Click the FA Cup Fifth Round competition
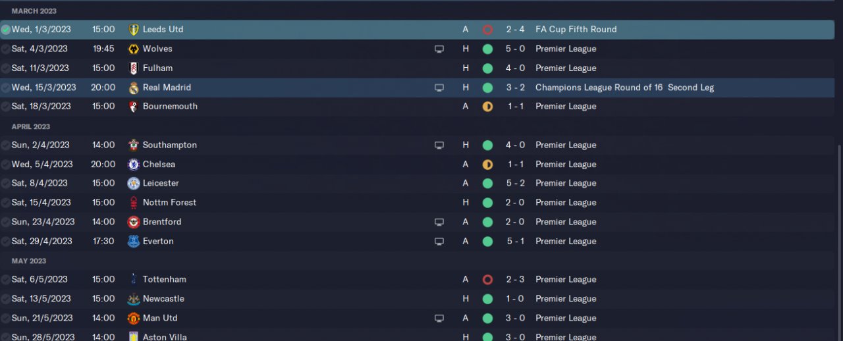This screenshot has height=341, width=843. (576, 30)
